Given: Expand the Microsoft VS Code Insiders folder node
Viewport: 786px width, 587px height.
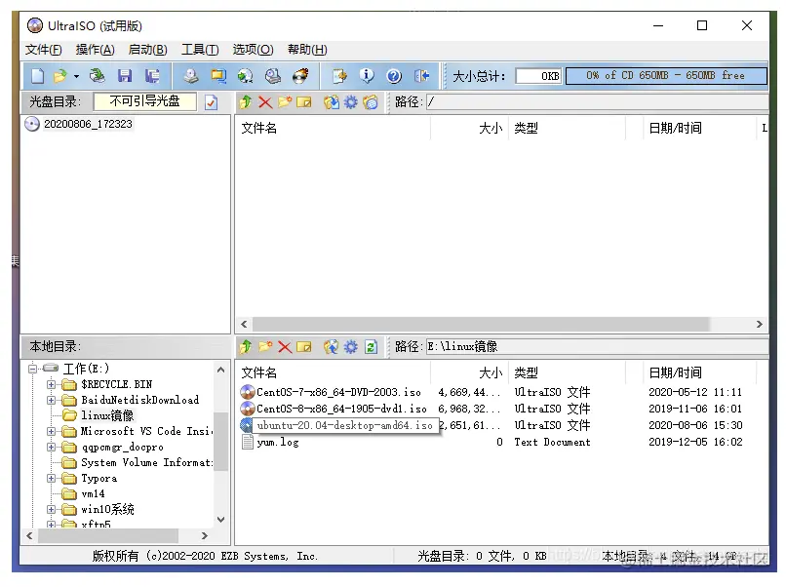Looking at the screenshot, I should click(x=51, y=432).
